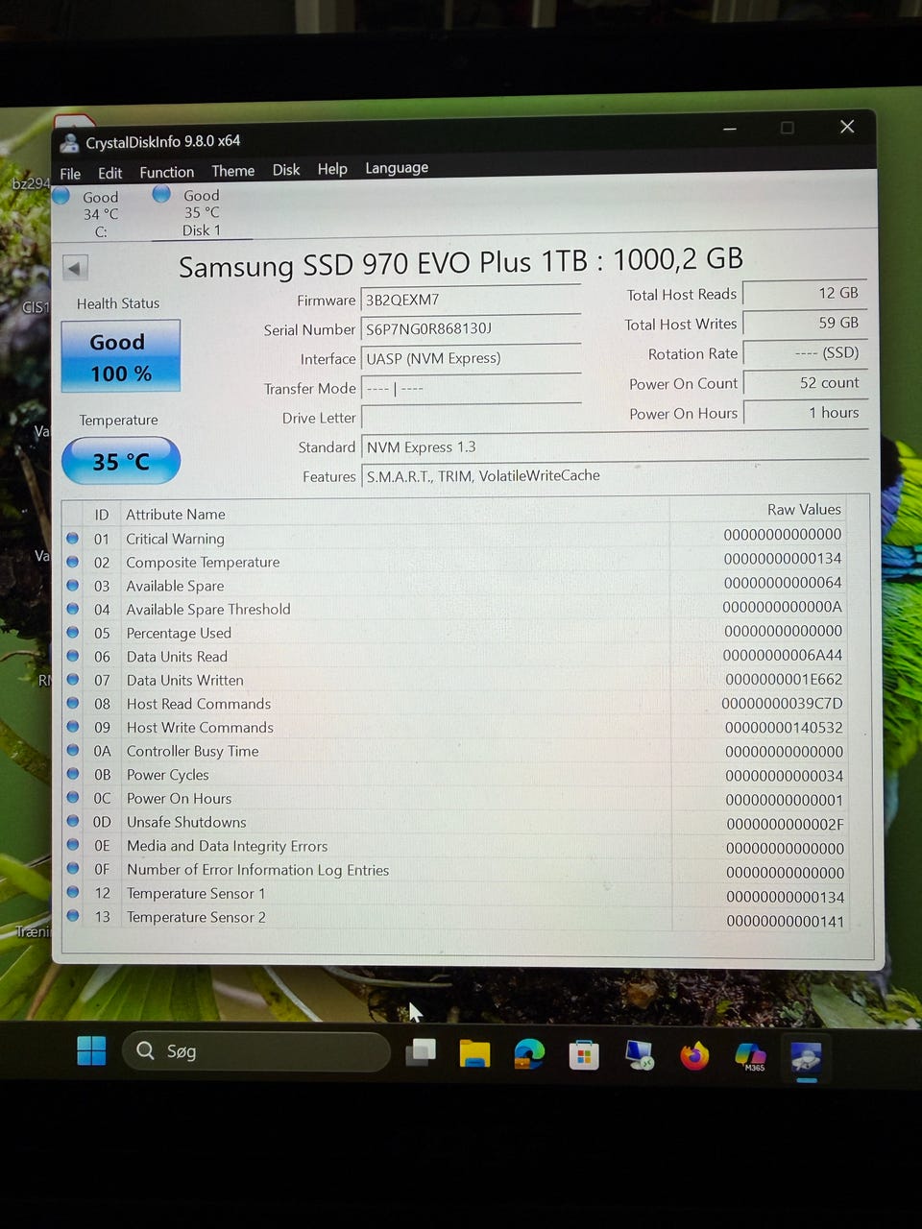Select the Number of Error Information Log Entries row
Image resolution: width=922 pixels, height=1229 pixels.
(x=455, y=870)
